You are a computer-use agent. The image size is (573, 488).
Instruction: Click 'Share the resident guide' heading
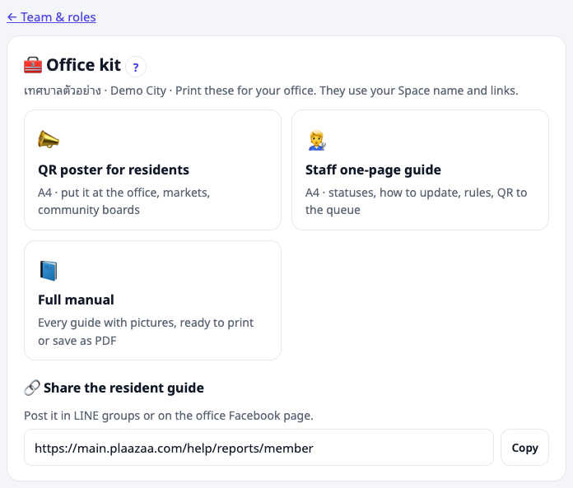pyautogui.click(x=123, y=388)
